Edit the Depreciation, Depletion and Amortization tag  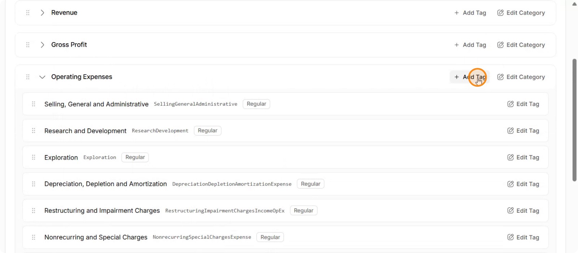point(523,184)
